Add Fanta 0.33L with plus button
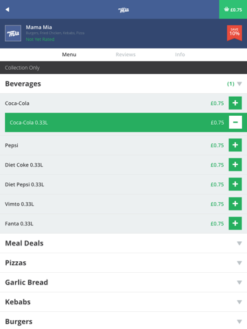This screenshot has height=329, width=247. [x=235, y=223]
